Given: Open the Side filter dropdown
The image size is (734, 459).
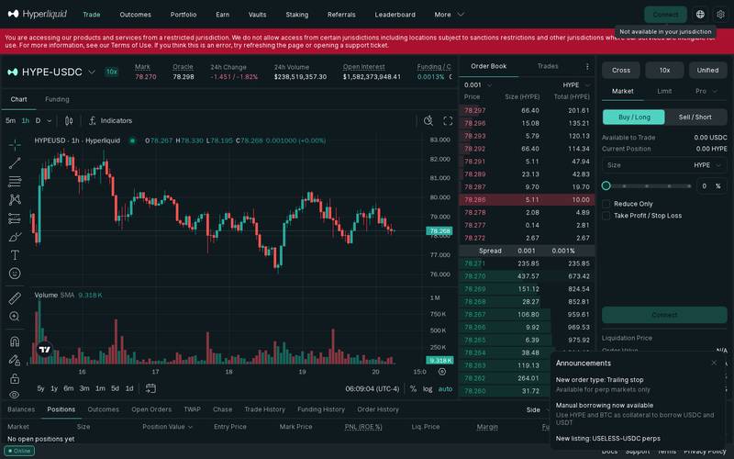Looking at the screenshot, I should point(538,409).
